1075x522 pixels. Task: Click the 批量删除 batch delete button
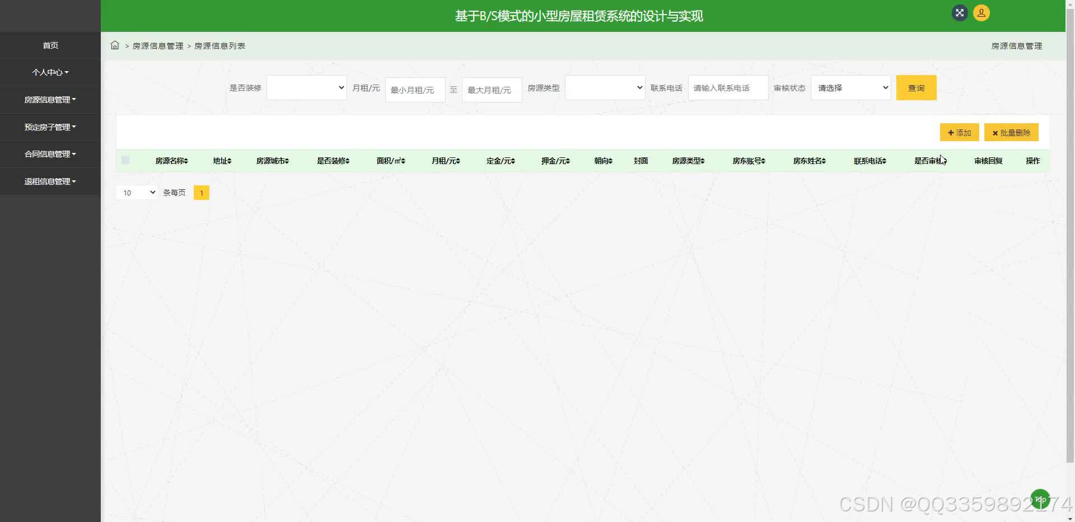coord(1012,133)
